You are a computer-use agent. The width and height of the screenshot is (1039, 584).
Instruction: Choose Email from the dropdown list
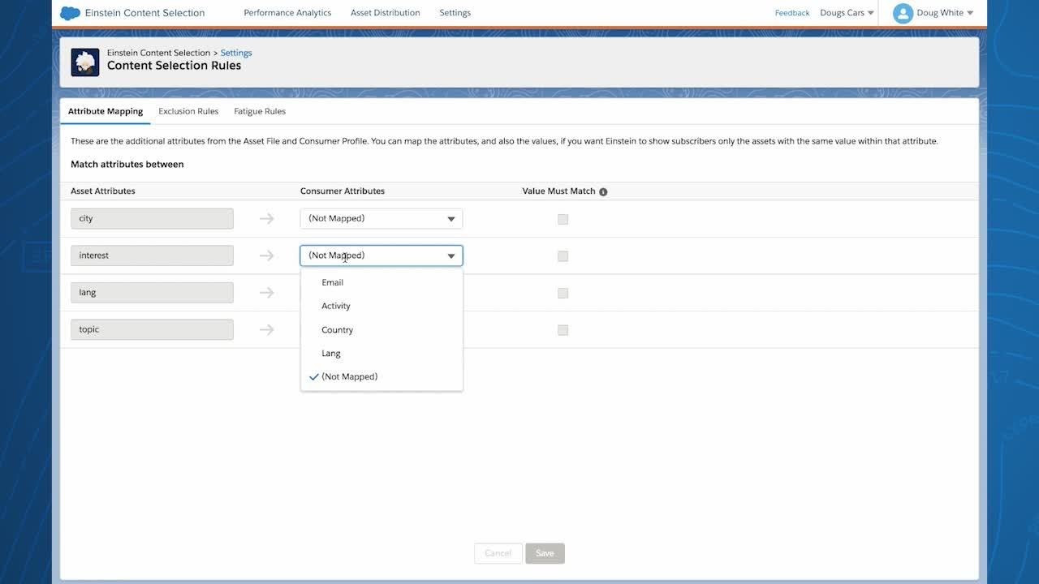[382, 282]
